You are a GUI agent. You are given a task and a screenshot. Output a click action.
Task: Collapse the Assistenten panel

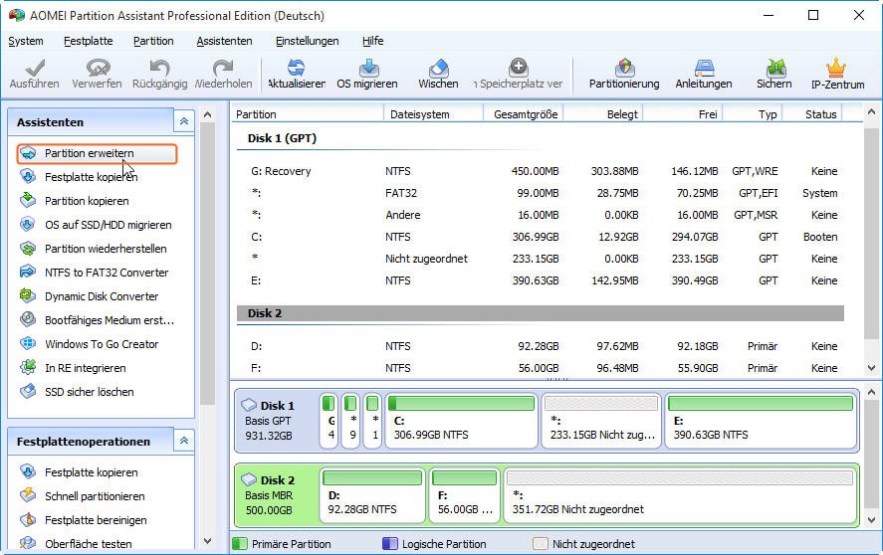pos(183,121)
